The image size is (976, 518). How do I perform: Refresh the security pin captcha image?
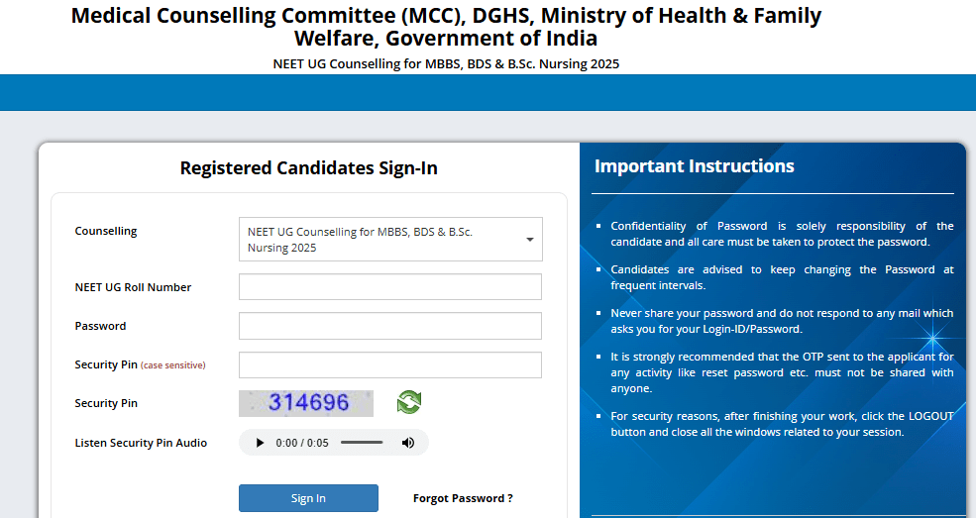pyautogui.click(x=409, y=402)
